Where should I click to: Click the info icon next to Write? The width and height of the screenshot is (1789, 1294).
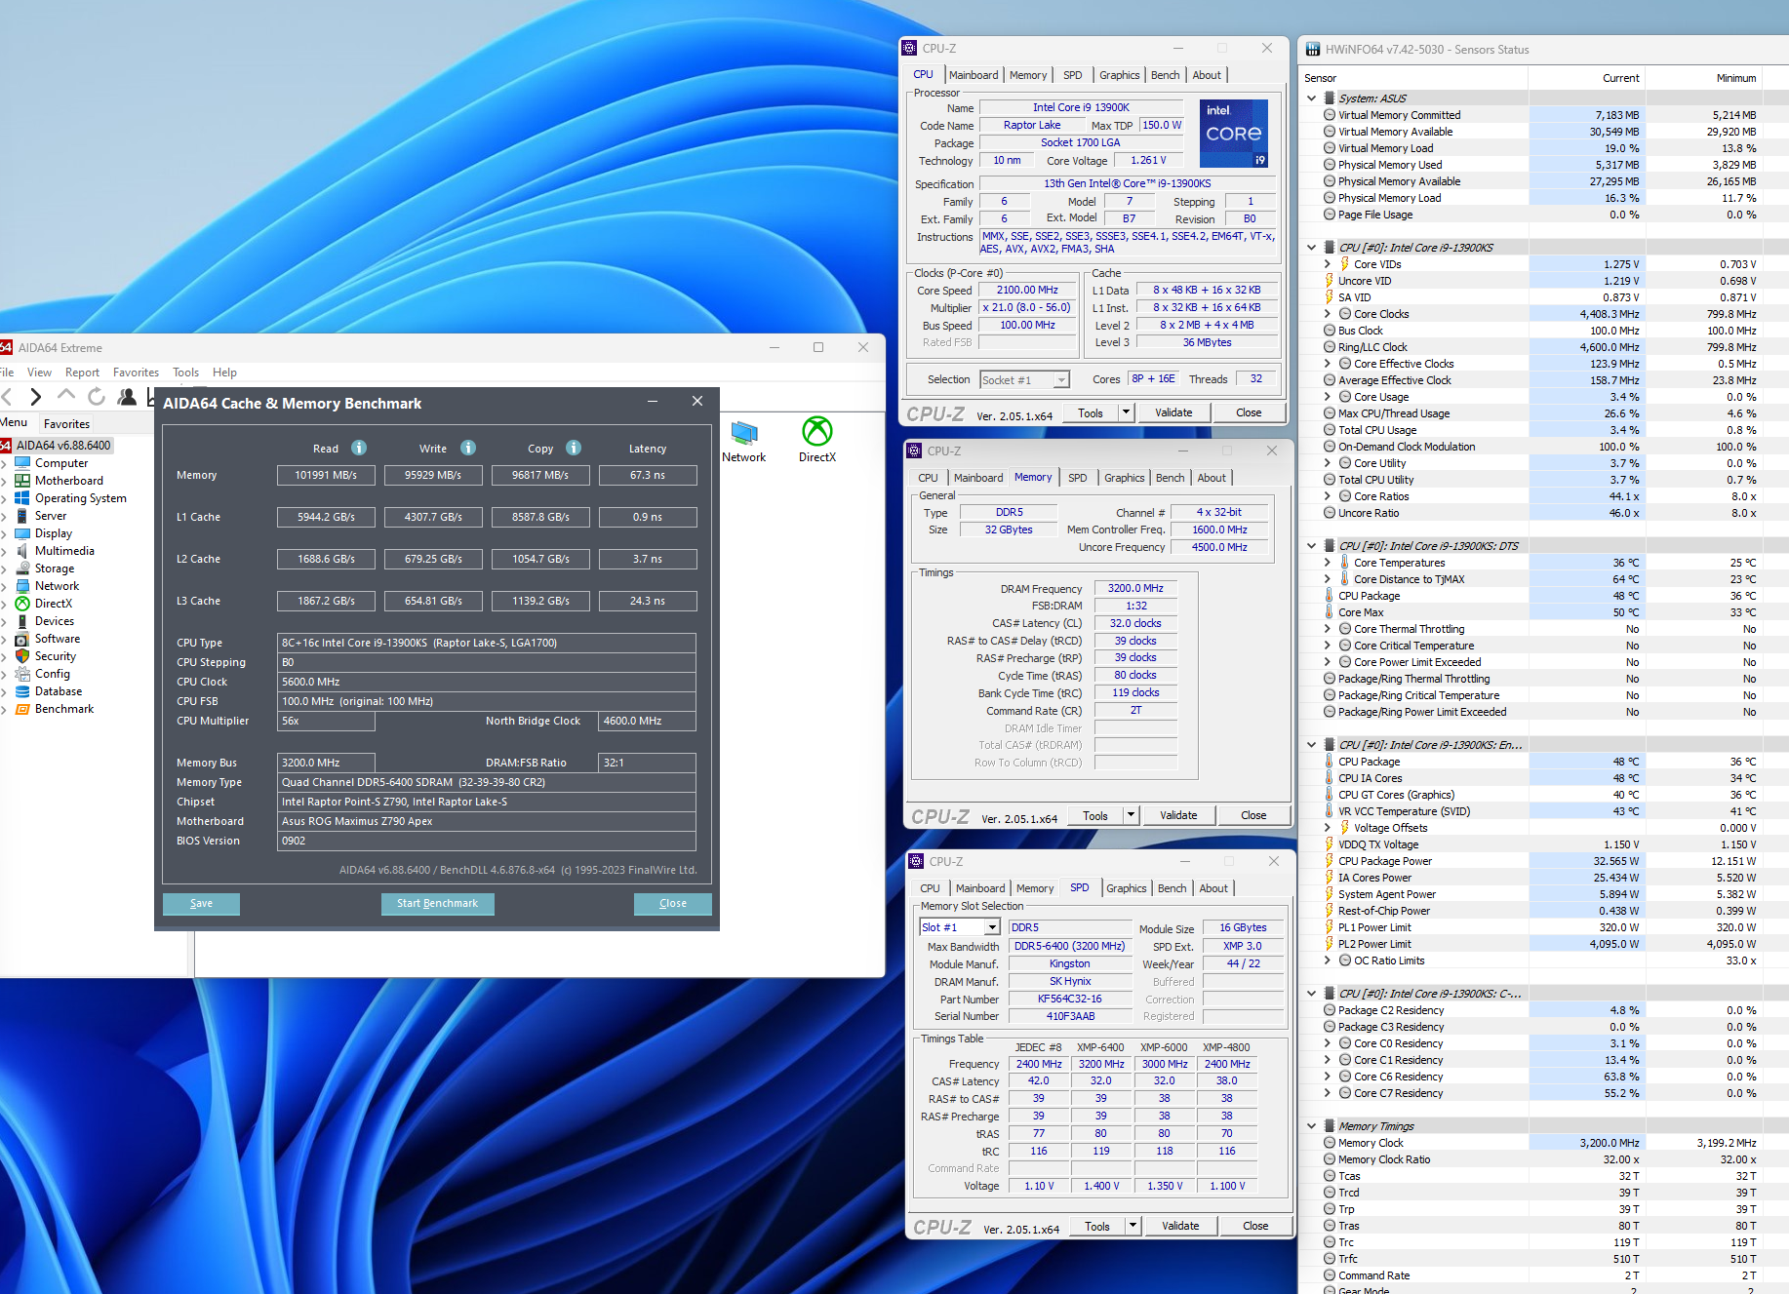(x=468, y=448)
